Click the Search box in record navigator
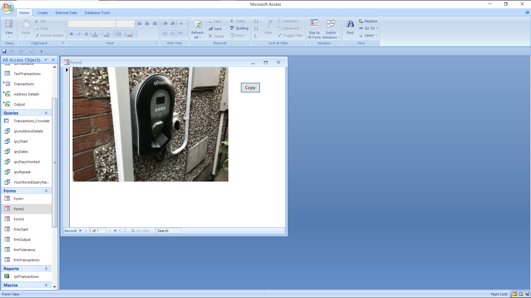Image resolution: width=531 pixels, height=298 pixels. tap(169, 231)
